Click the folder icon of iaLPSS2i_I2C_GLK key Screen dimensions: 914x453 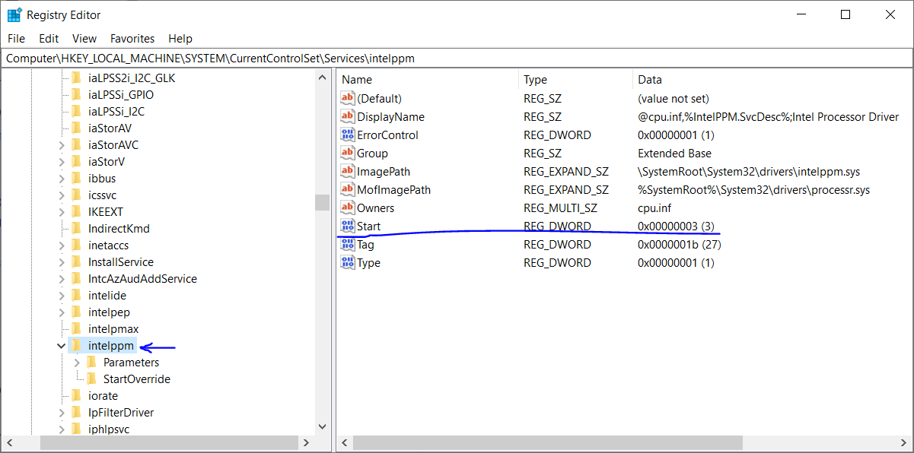click(x=75, y=78)
